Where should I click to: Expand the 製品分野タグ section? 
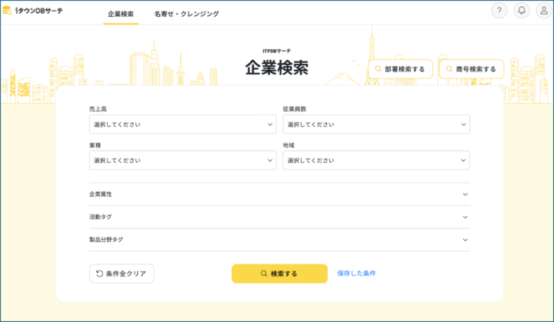(279, 240)
